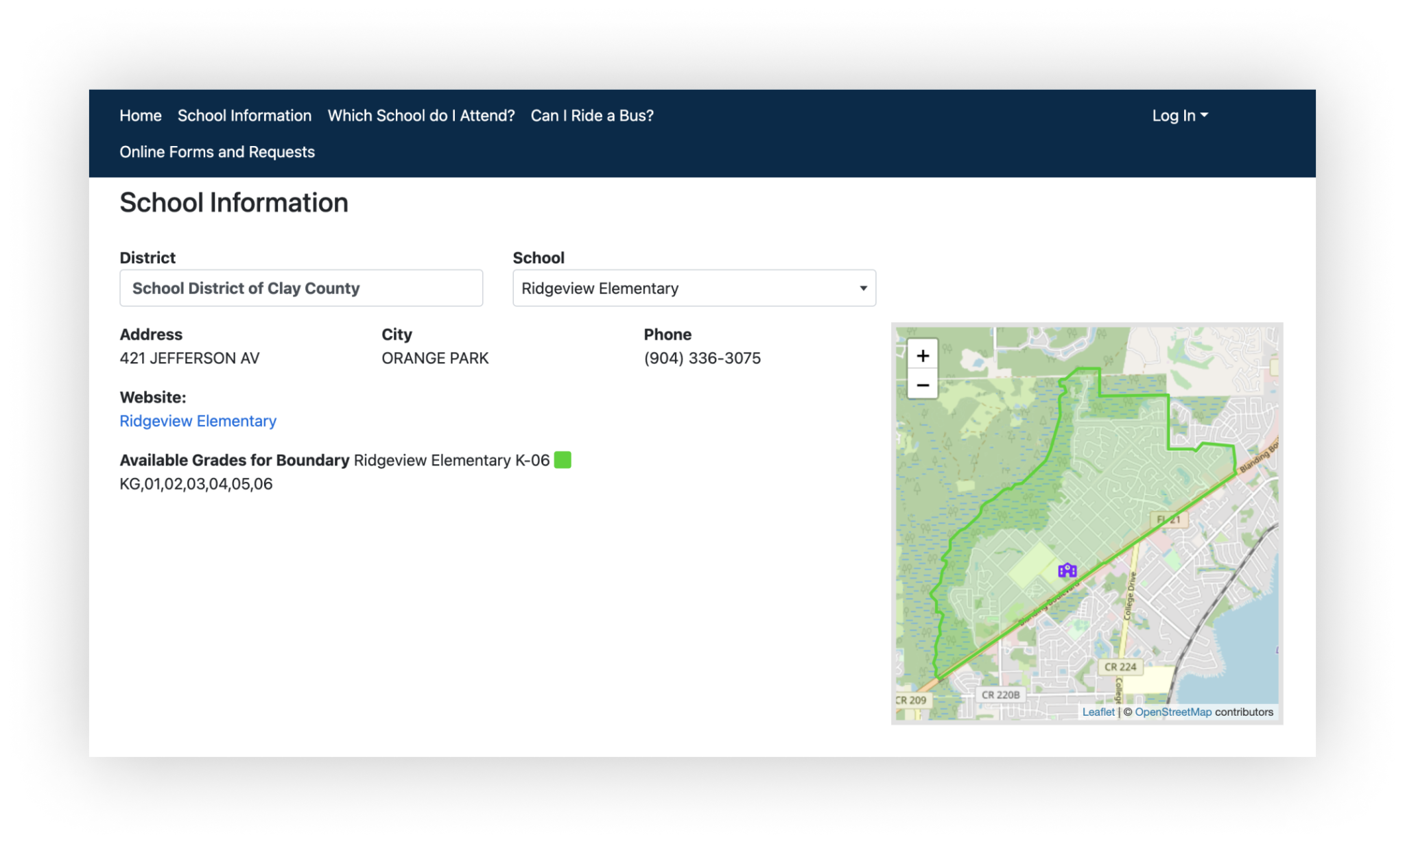Click the School dropdown caret arrow
This screenshot has height=846, width=1405.
tap(863, 288)
